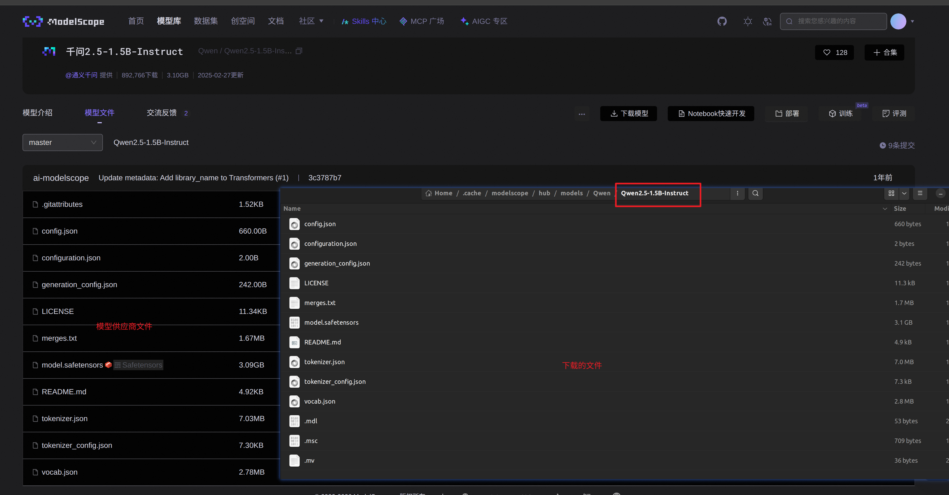The width and height of the screenshot is (949, 495).
Task: Select LICENSE file icon in file manager
Action: coord(294,283)
